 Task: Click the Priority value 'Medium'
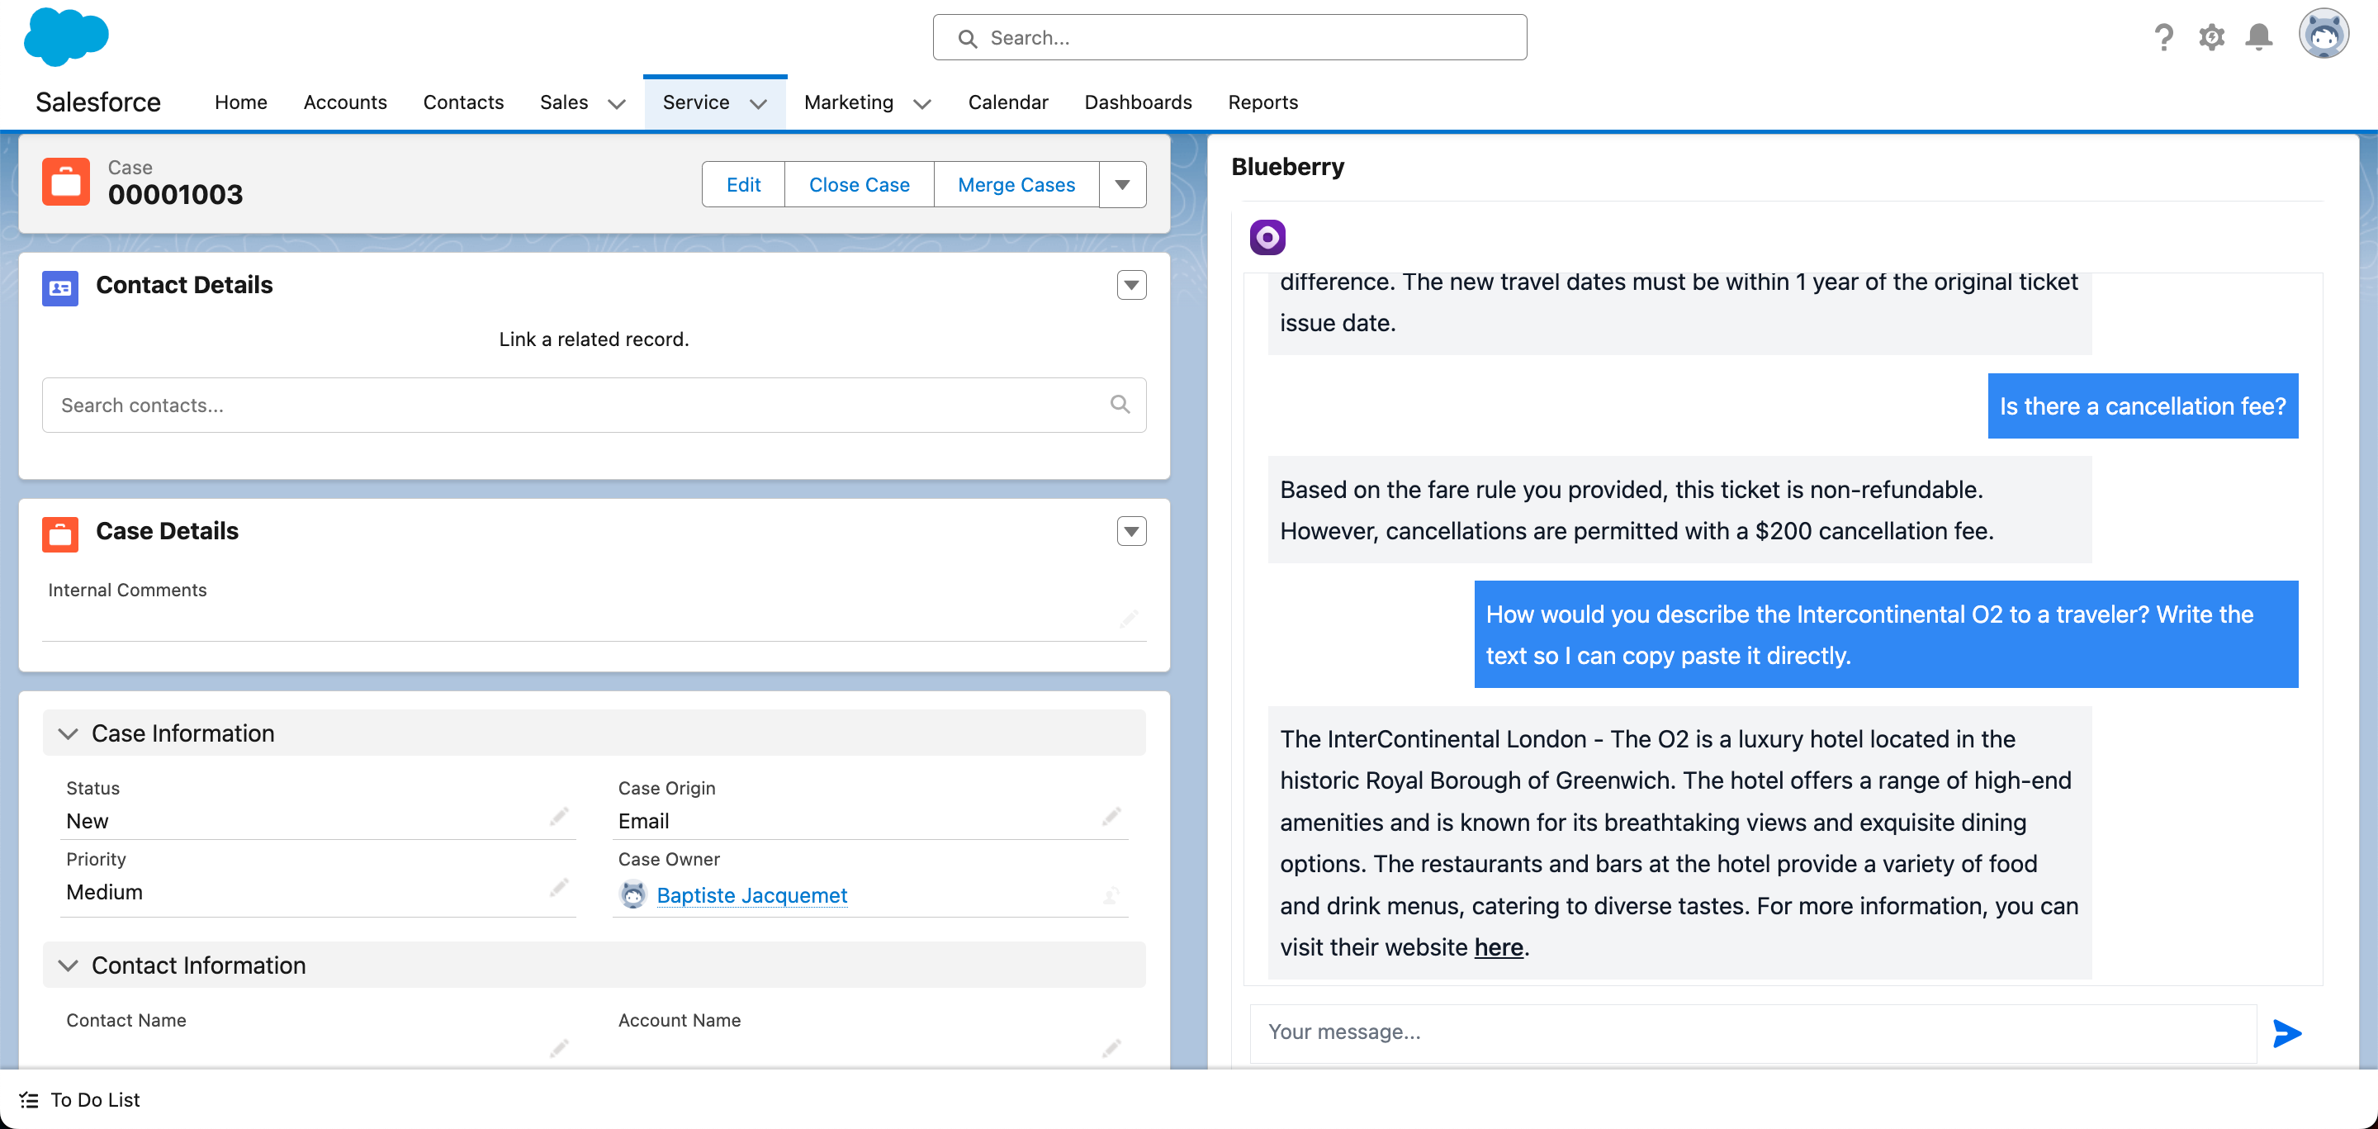tap(104, 892)
